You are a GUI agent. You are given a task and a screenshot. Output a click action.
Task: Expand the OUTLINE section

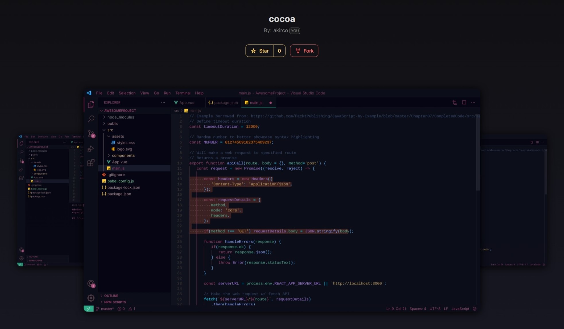tap(111, 296)
